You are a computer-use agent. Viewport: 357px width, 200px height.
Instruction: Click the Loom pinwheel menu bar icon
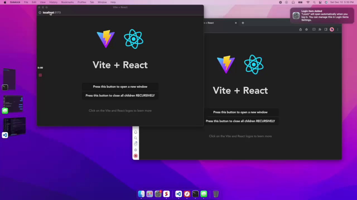pyautogui.click(x=280, y=2)
